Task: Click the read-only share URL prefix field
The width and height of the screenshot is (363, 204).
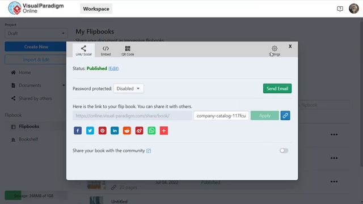Action: click(132, 116)
